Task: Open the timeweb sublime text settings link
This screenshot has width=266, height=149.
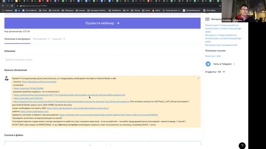Action: pyautogui.click(x=92, y=115)
